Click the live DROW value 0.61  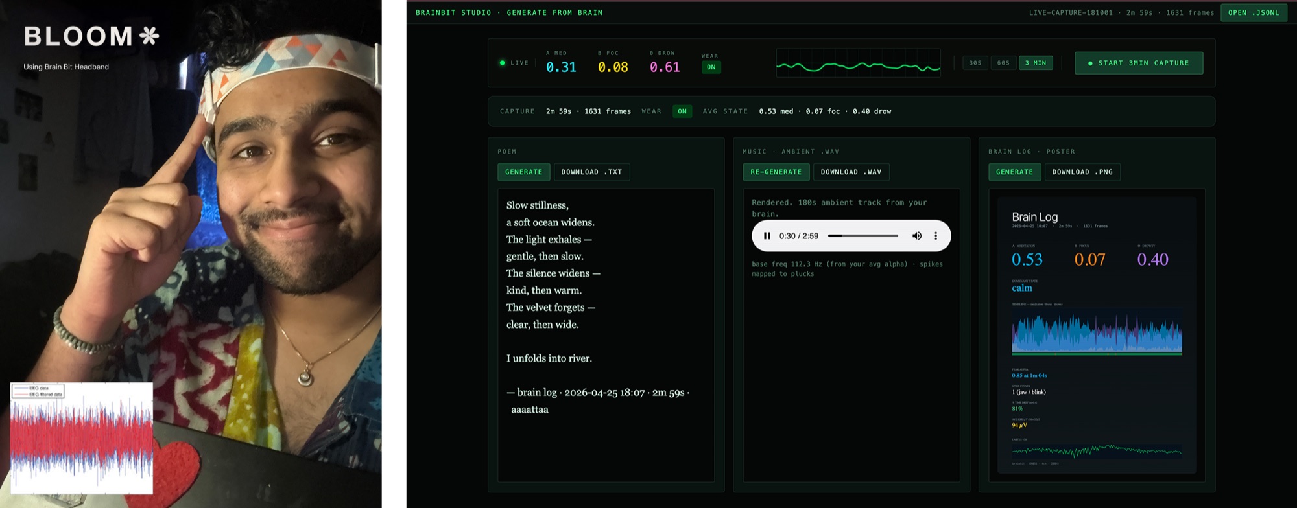pos(665,67)
